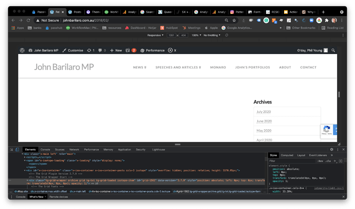Open July 2020 archive
Screen dimensions: 355x209
(x=263, y=112)
